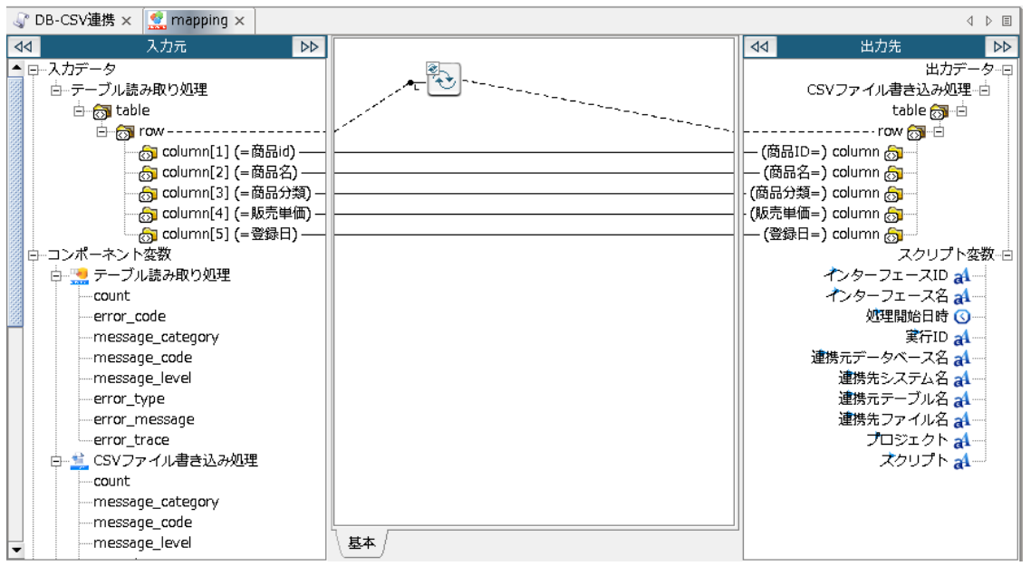Click the right double-arrow button in 出力先 header
This screenshot has width=1031, height=566.
tap(1001, 46)
